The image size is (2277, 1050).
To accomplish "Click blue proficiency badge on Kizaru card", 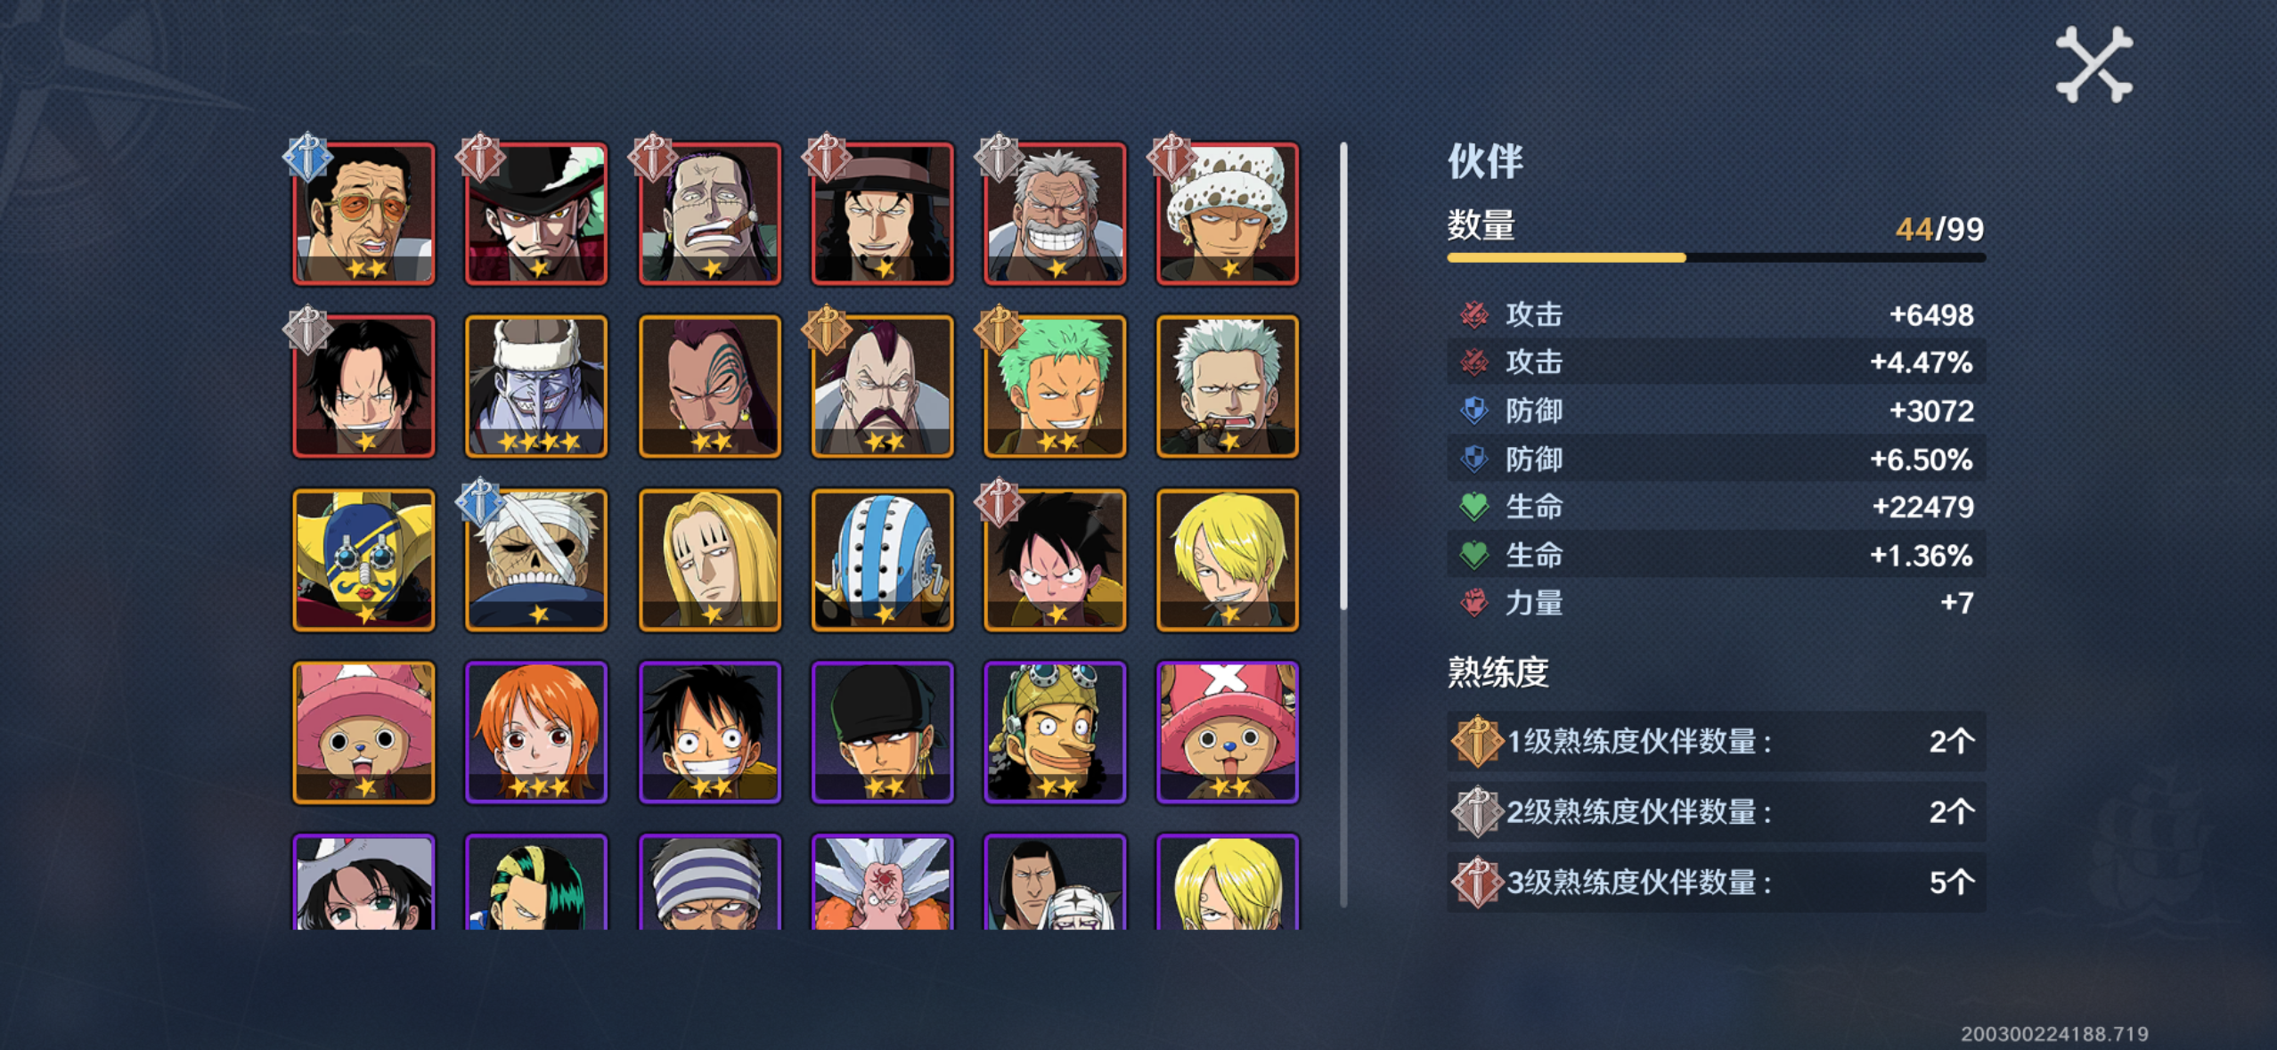I will click(307, 157).
